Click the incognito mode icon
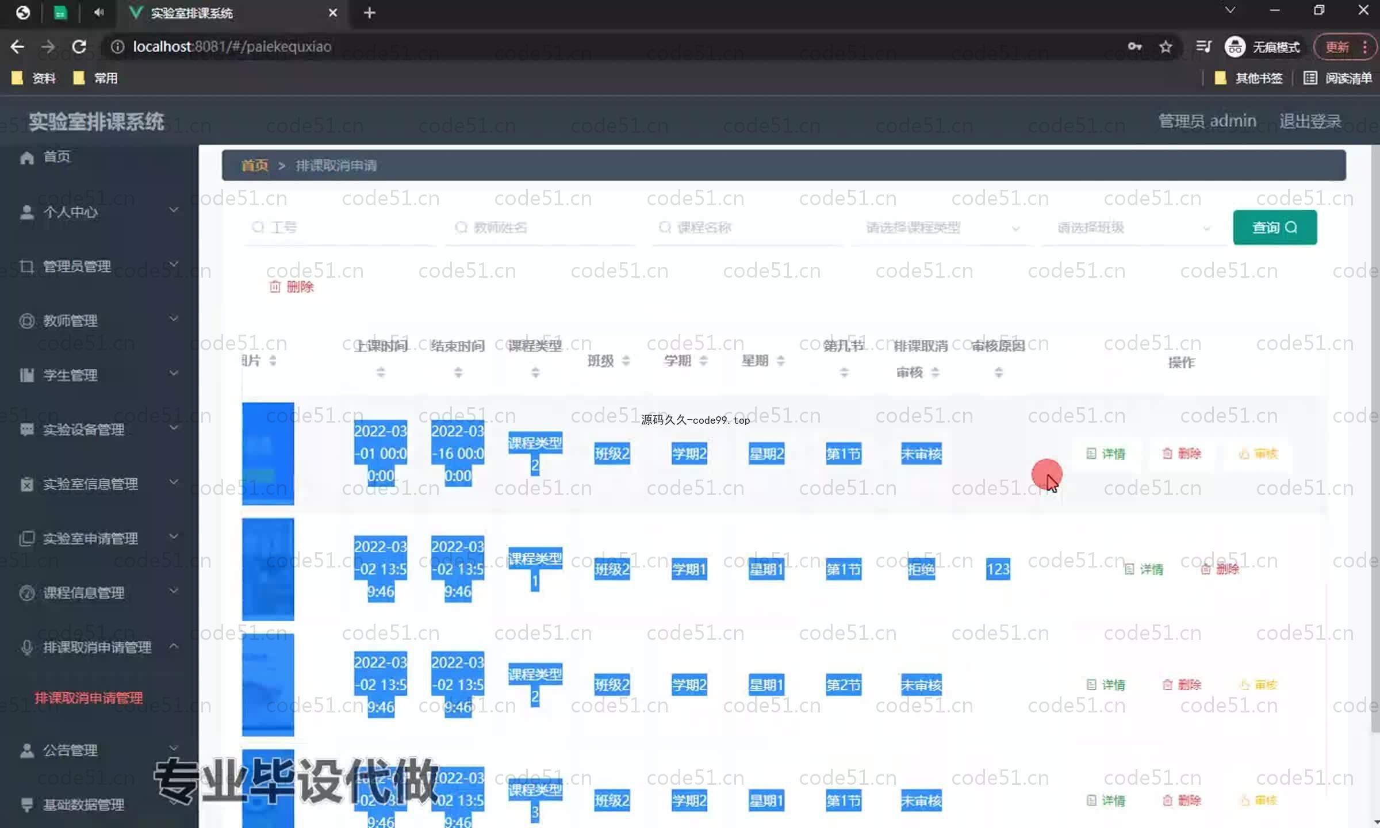 [x=1235, y=47]
